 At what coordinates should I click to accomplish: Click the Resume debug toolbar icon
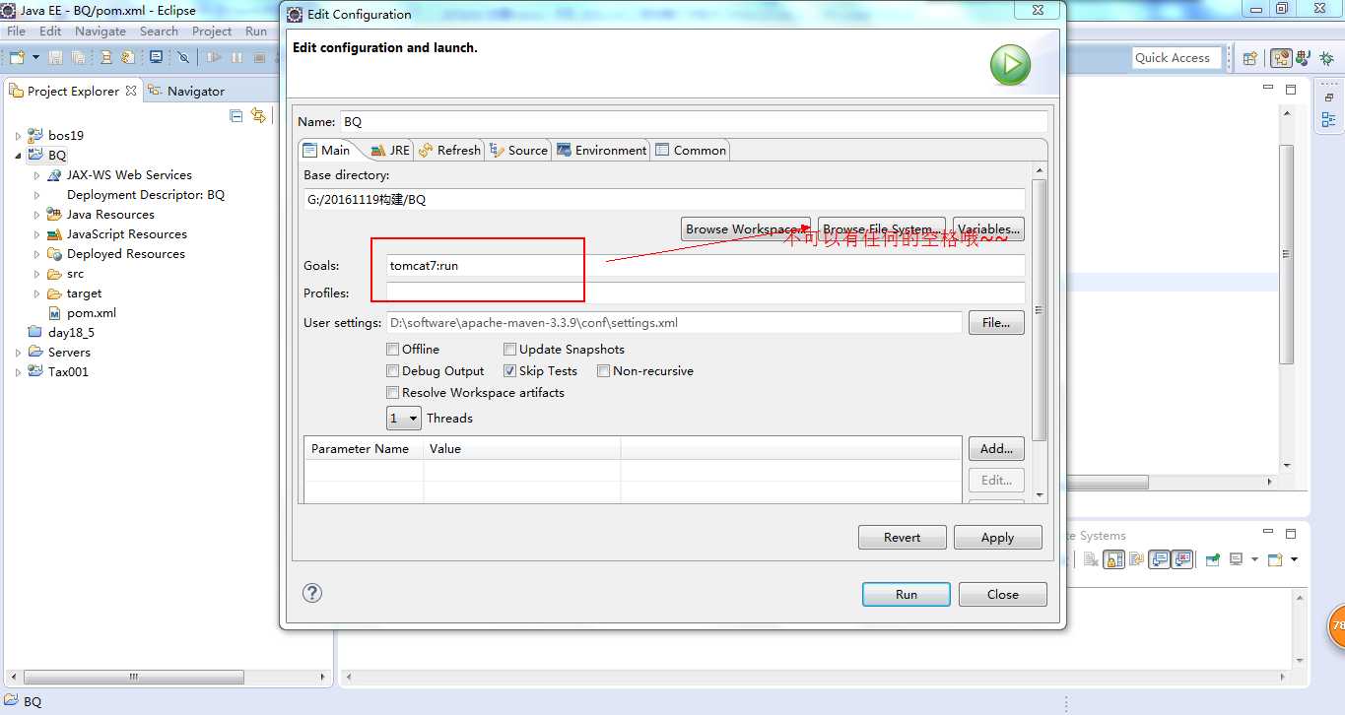[x=213, y=58]
